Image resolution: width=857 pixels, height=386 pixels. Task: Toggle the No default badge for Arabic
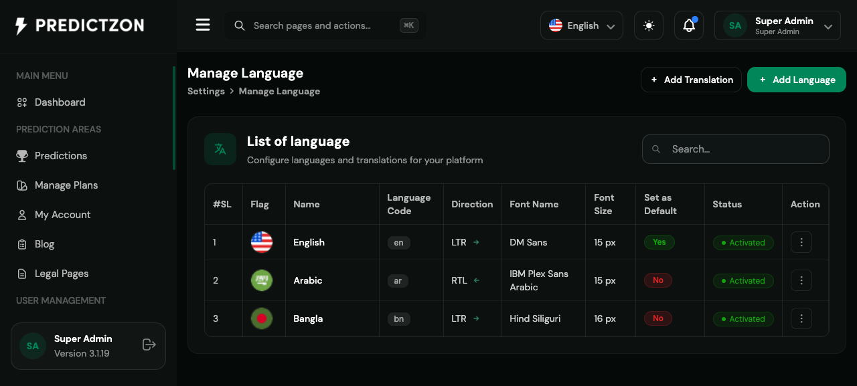click(658, 280)
